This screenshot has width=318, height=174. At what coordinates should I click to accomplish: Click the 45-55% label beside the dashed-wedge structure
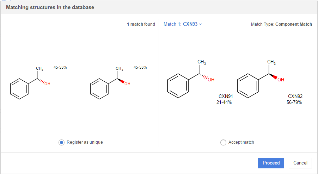tap(60, 67)
